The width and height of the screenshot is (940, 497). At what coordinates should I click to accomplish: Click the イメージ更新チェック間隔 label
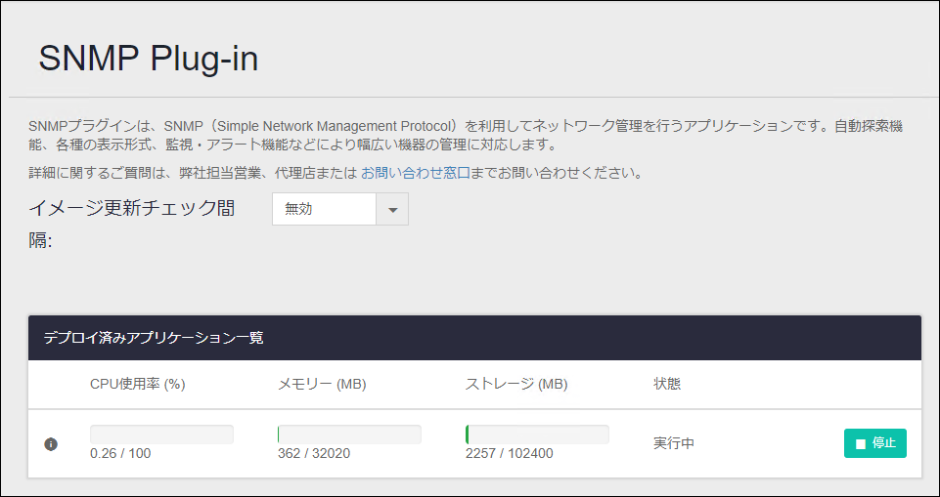[131, 225]
